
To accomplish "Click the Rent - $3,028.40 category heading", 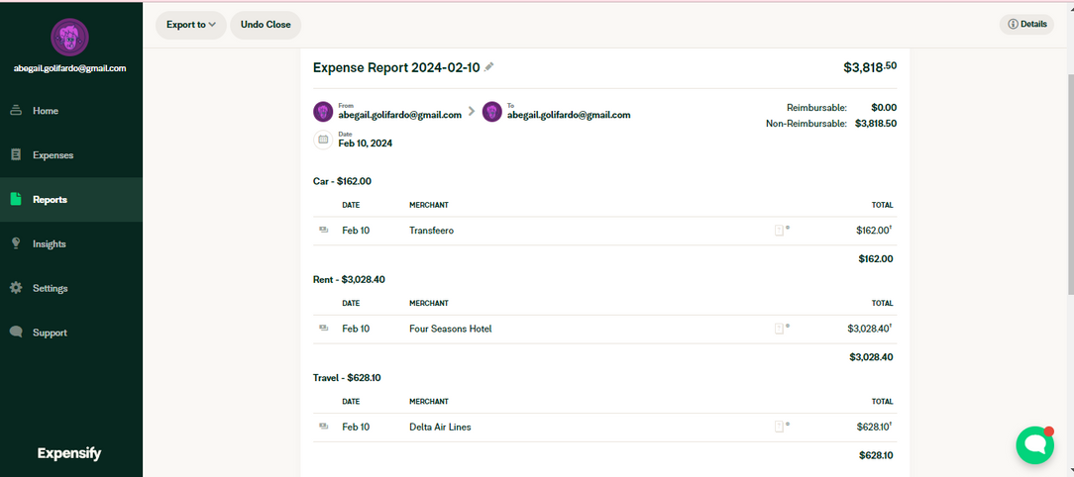I will [350, 279].
